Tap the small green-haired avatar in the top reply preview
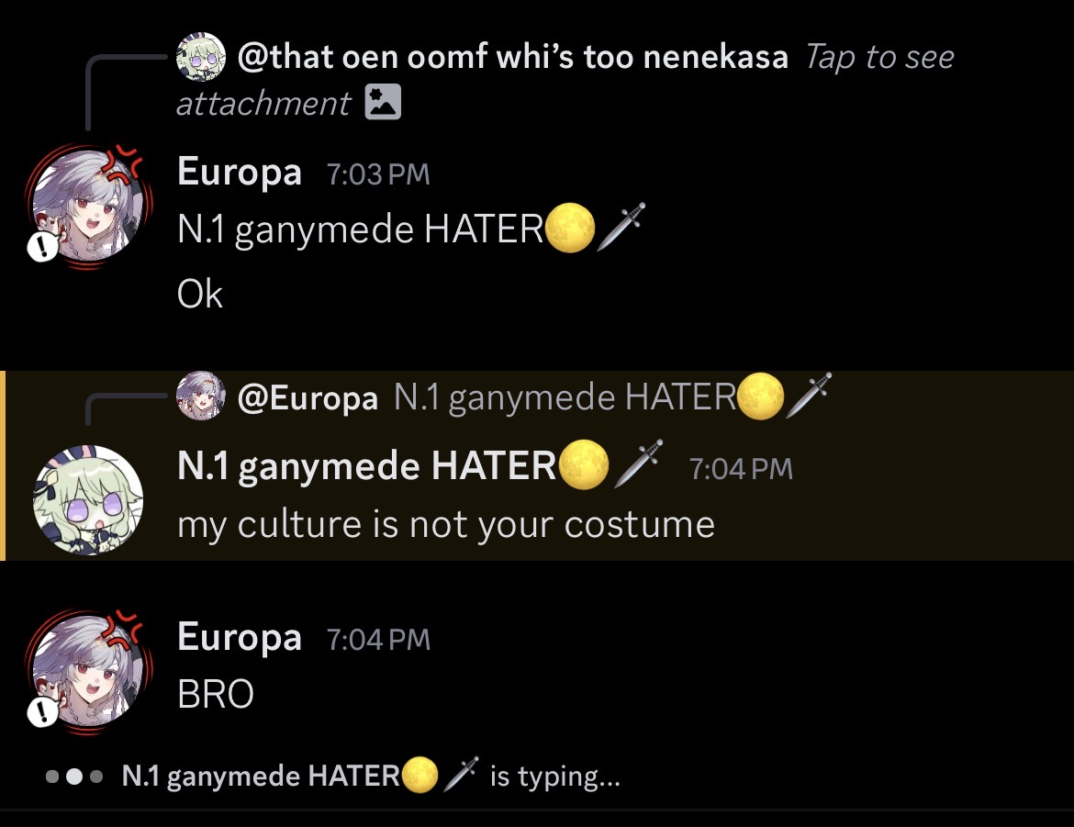 click(201, 57)
